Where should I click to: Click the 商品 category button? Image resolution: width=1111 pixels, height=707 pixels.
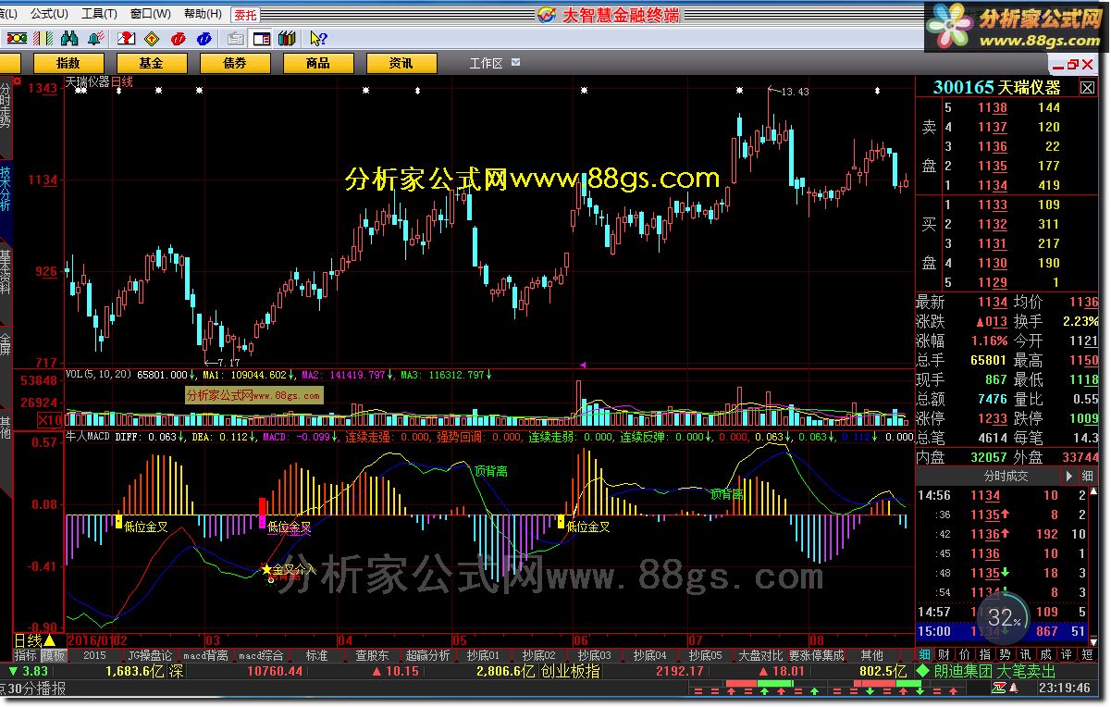coord(318,63)
